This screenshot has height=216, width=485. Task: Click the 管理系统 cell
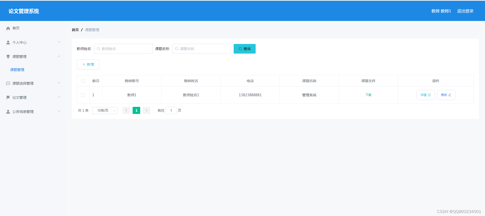[x=309, y=95]
